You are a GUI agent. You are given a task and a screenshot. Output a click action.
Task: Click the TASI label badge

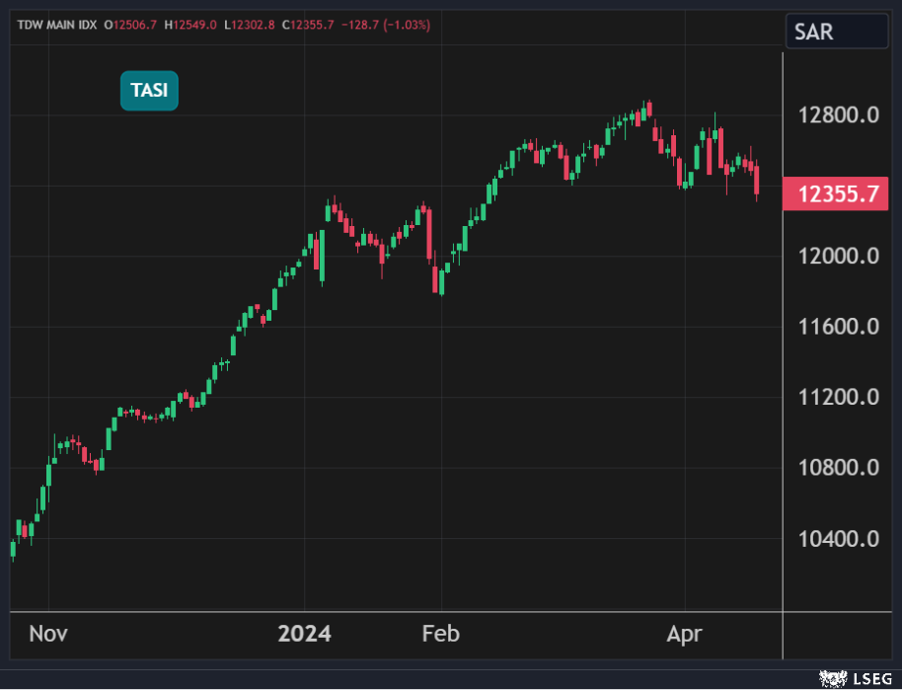[x=149, y=91]
